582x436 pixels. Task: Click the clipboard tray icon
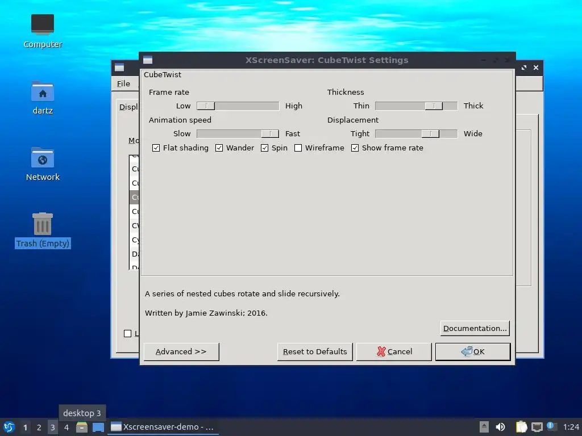[x=522, y=427]
